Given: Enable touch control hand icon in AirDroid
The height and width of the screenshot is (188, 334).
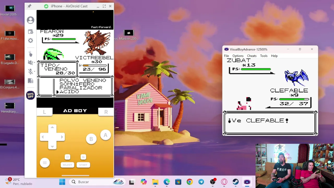Looking at the screenshot, I should [x=30, y=54].
